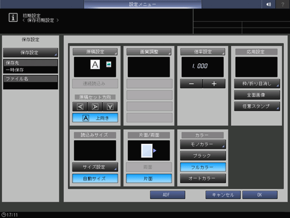Open 画質調整 image quality settings
This screenshot has width=290, height=218.
point(149,52)
